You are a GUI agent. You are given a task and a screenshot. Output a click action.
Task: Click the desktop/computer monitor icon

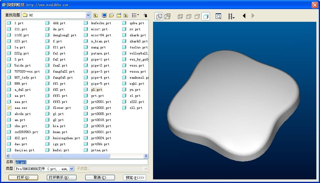point(104,15)
